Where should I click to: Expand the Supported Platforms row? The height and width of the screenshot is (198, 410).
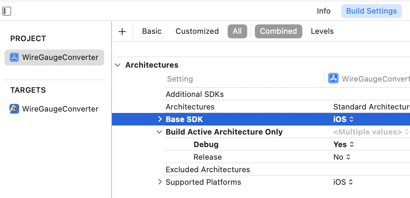click(160, 182)
